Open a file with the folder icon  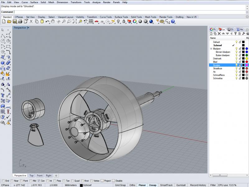click(9, 21)
